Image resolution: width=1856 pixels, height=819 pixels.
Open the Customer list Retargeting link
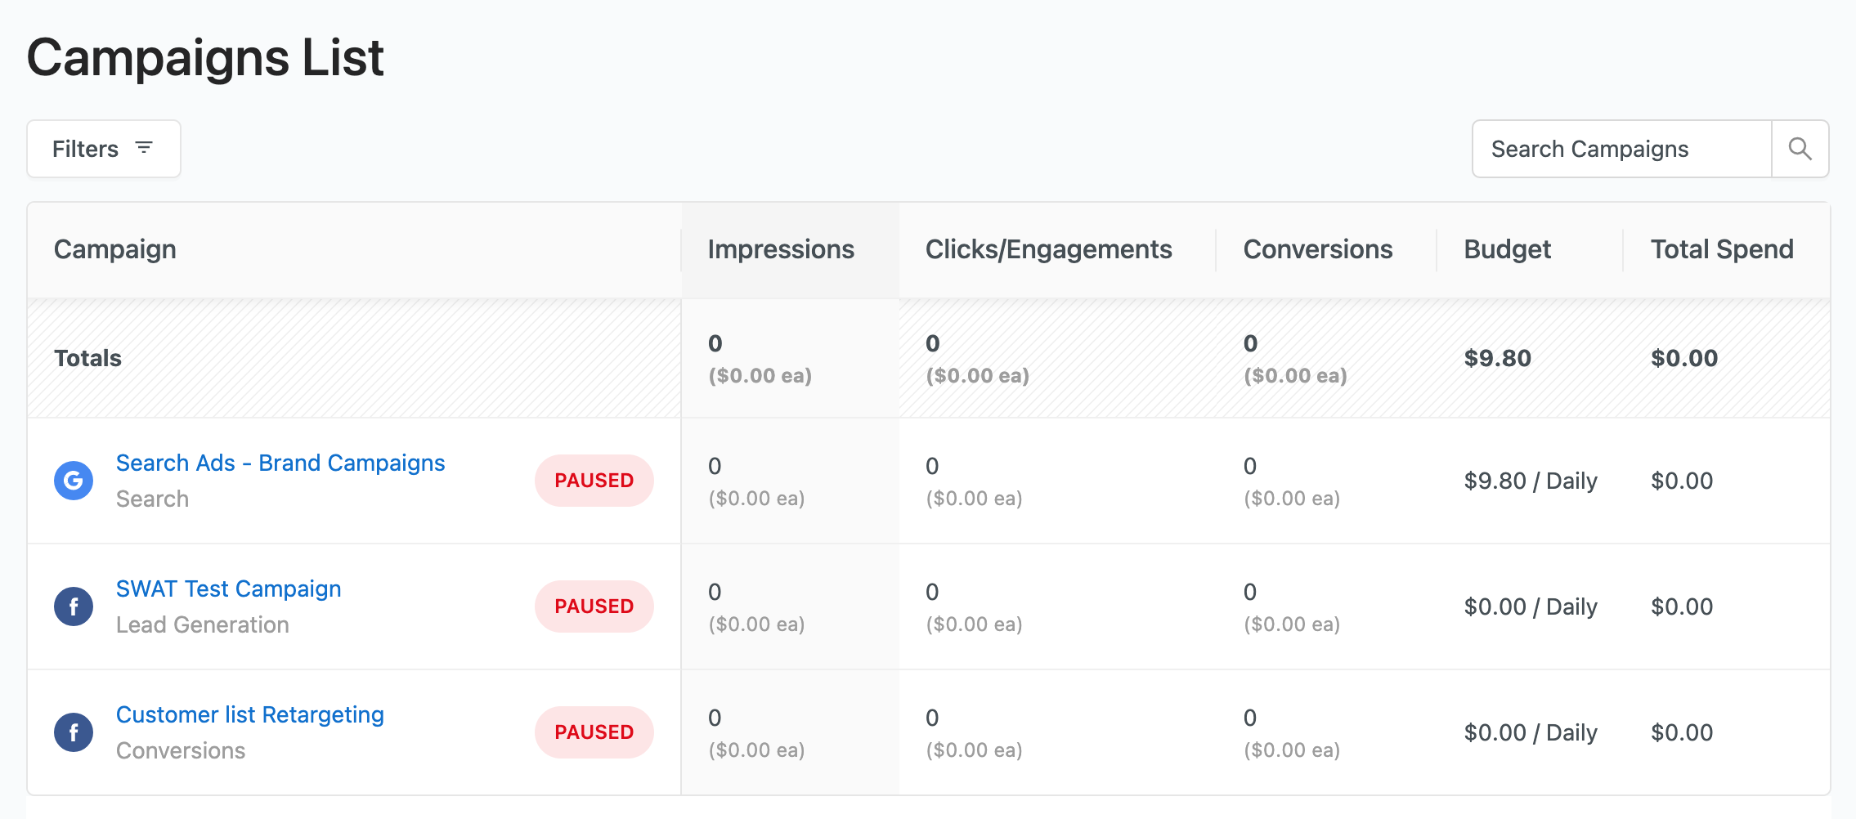[x=249, y=715]
